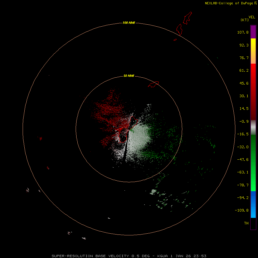Click the -47.6 velocity scale value
Image resolution: width=258 pixels, height=258 pixels.
pos(243,160)
